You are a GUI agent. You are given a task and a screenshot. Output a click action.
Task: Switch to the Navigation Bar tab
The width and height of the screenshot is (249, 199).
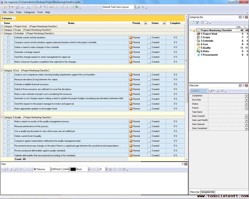208,192
